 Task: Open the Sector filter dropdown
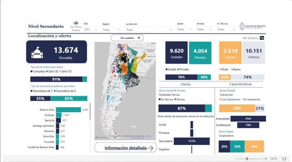(184, 29)
